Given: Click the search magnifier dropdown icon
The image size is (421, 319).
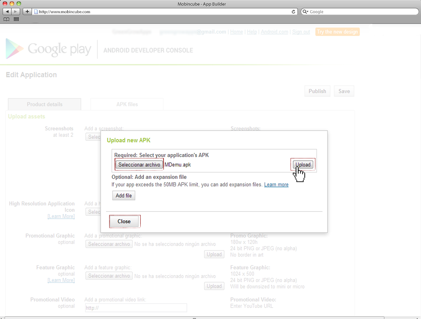Looking at the screenshot, I should [305, 12].
